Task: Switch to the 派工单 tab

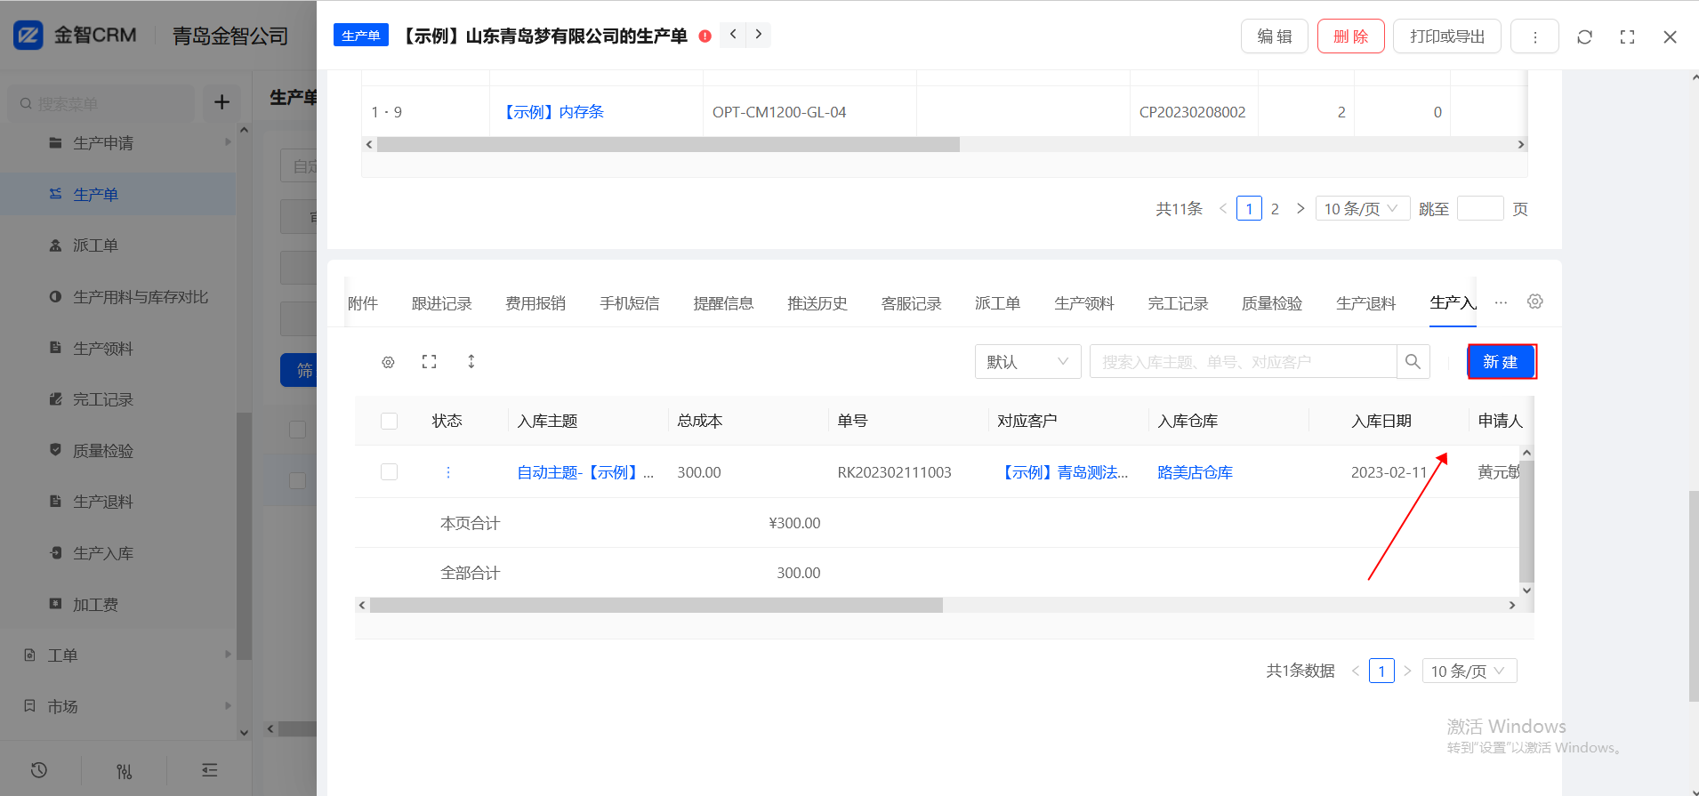Action: coord(997,303)
